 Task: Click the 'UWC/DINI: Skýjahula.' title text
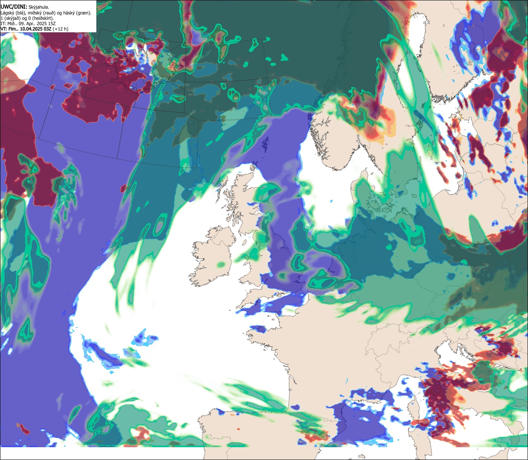coord(25,7)
